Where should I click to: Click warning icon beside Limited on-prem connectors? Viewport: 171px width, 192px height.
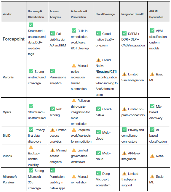click(x=124, y=109)
